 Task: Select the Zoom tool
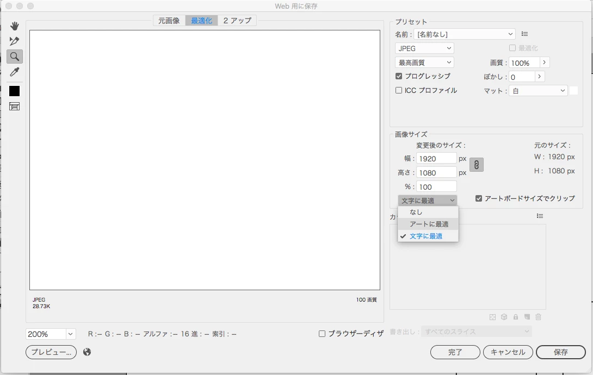pos(14,57)
